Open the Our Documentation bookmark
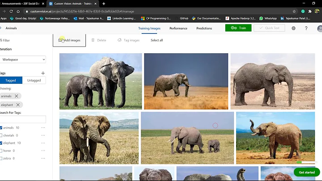Viewport: 322px width, 181px height. point(206,18)
